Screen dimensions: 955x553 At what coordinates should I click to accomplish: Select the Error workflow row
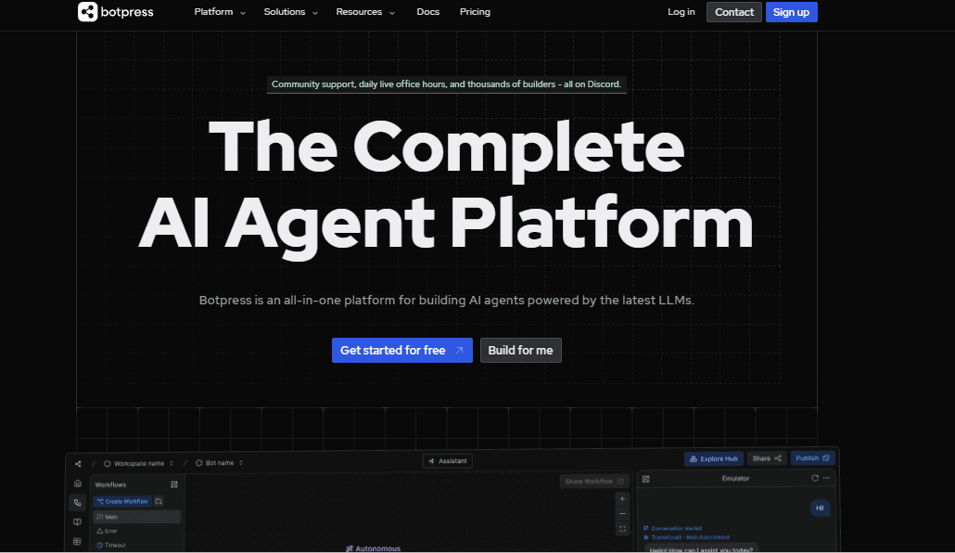tap(137, 531)
